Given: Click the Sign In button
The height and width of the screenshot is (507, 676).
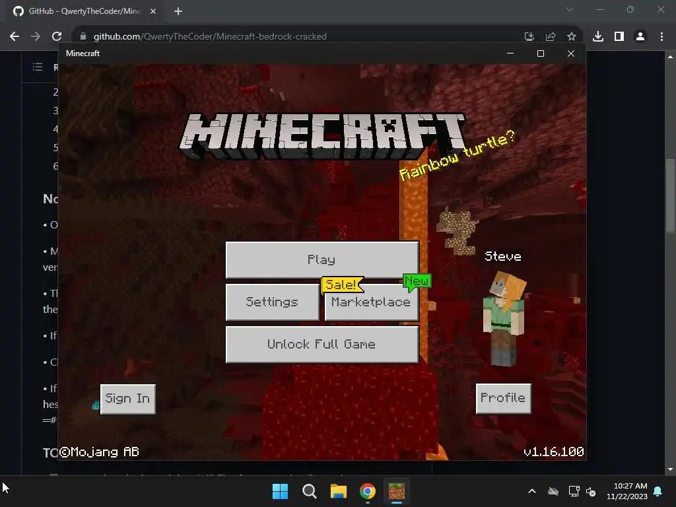Looking at the screenshot, I should pyautogui.click(x=127, y=399).
